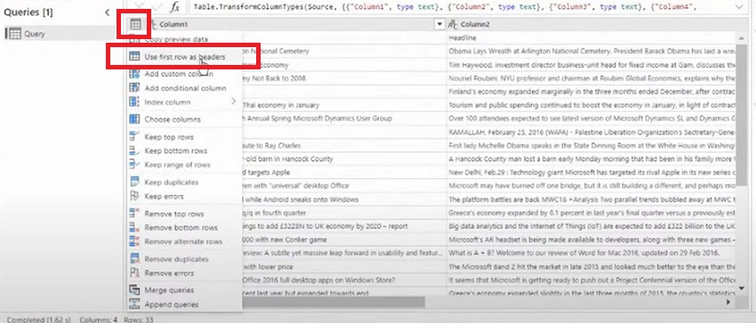The height and width of the screenshot is (323, 756).
Task: Select Keep range of rows
Action: (177, 165)
